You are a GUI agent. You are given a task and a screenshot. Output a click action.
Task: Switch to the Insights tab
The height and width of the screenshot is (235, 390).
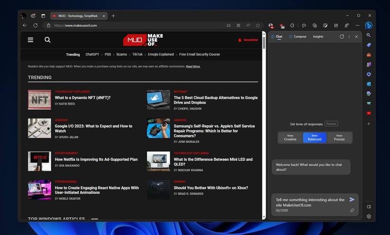point(318,36)
